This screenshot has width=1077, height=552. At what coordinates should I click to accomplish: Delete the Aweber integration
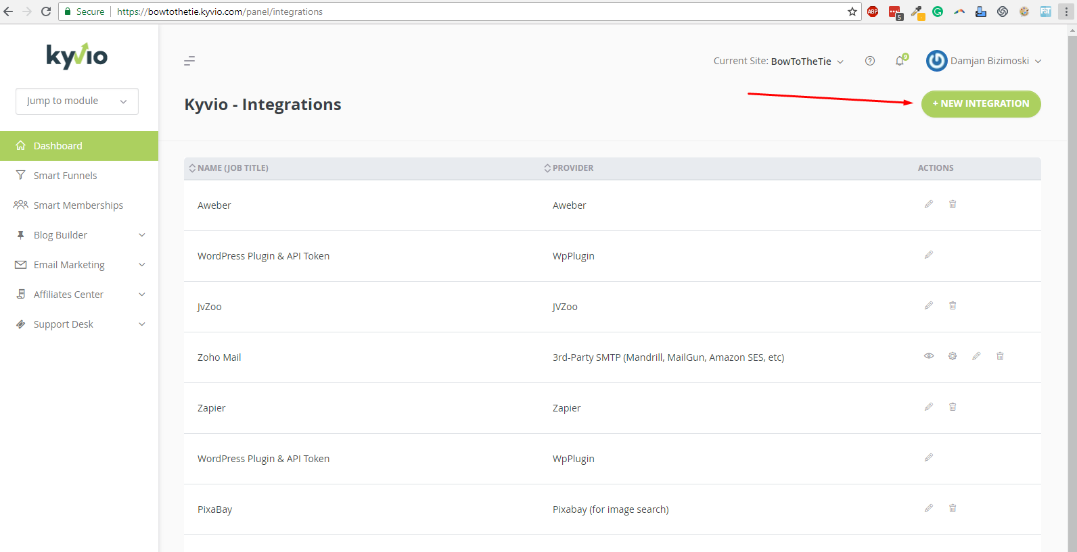(x=953, y=204)
